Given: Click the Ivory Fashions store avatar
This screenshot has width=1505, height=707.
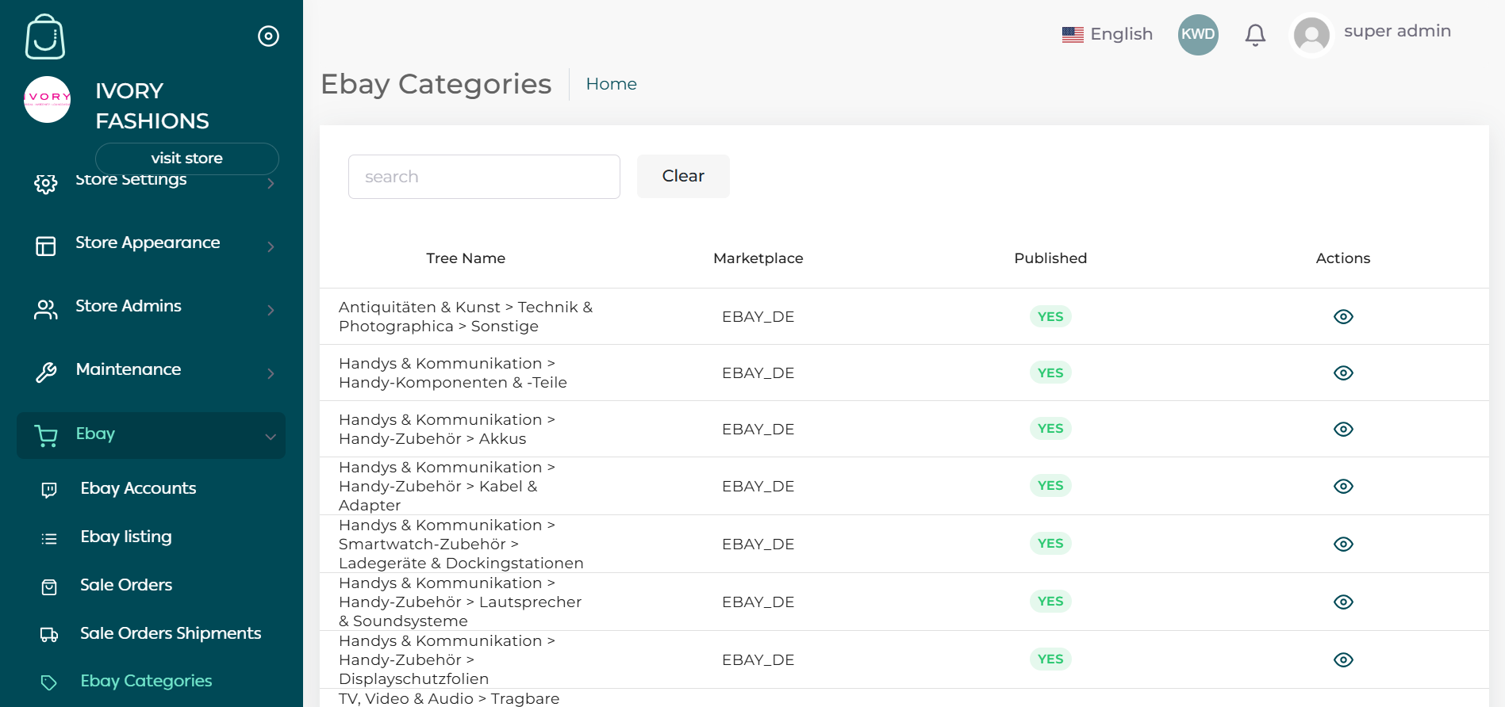Looking at the screenshot, I should 48,99.
